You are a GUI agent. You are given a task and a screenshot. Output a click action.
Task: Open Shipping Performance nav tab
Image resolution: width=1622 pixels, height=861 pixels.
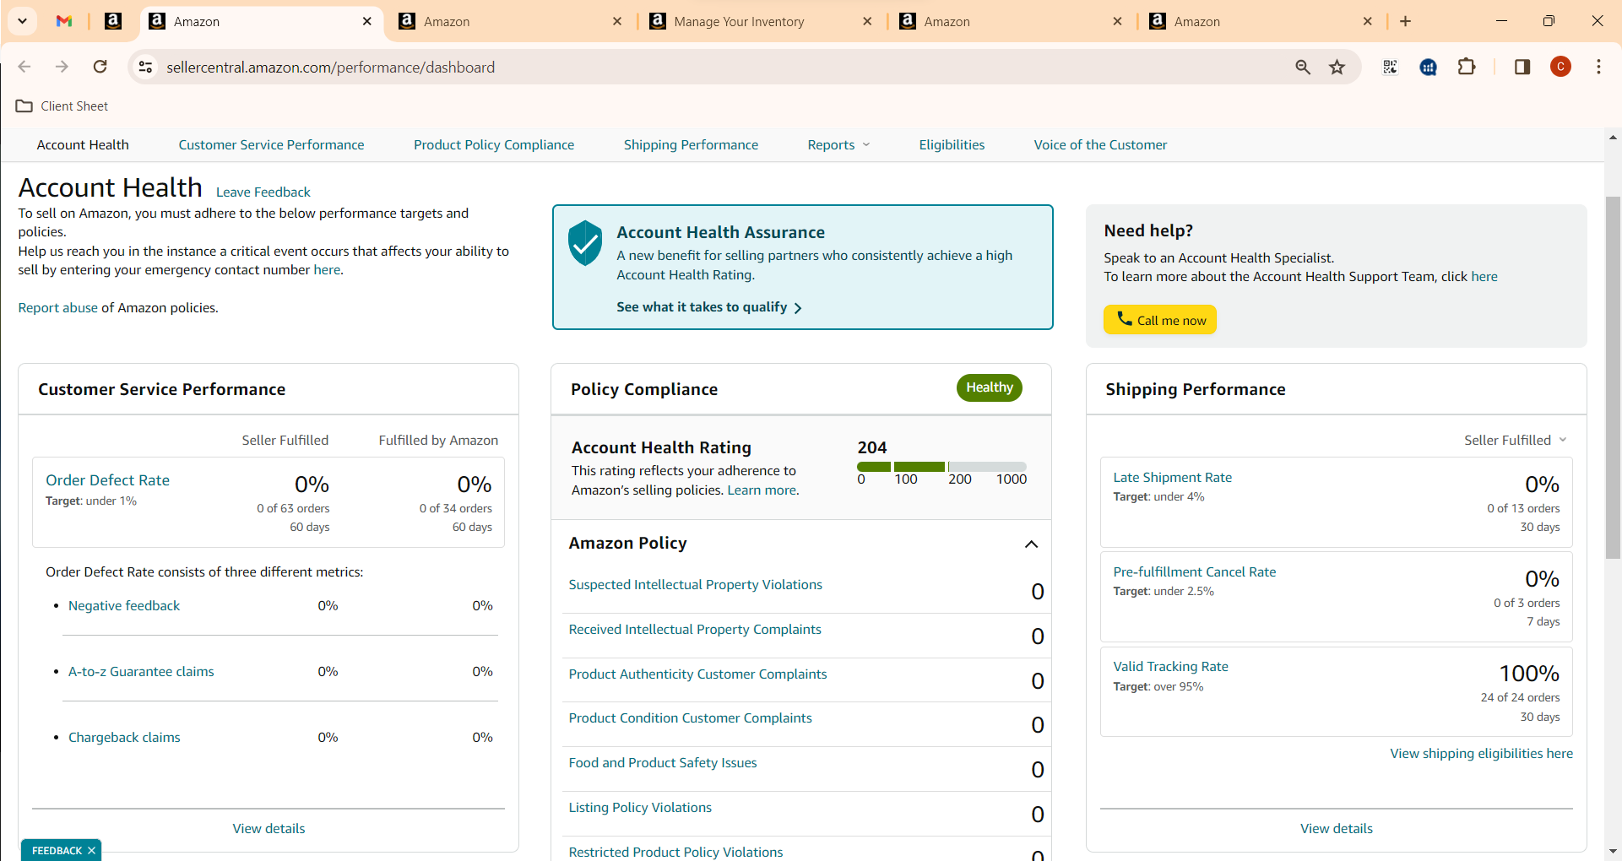691,145
